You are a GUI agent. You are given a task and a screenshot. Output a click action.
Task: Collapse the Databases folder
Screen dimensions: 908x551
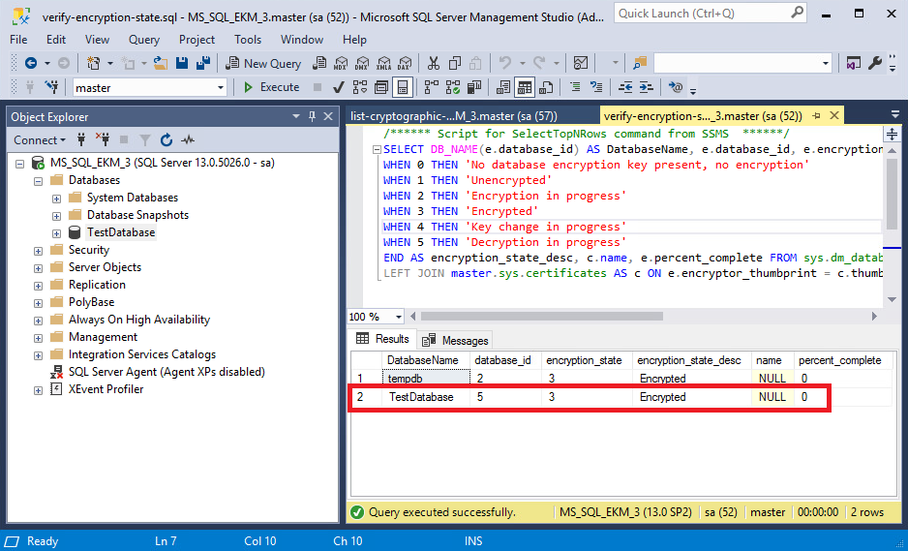pyautogui.click(x=38, y=181)
